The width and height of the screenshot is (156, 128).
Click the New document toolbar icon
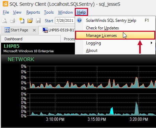(22, 20)
